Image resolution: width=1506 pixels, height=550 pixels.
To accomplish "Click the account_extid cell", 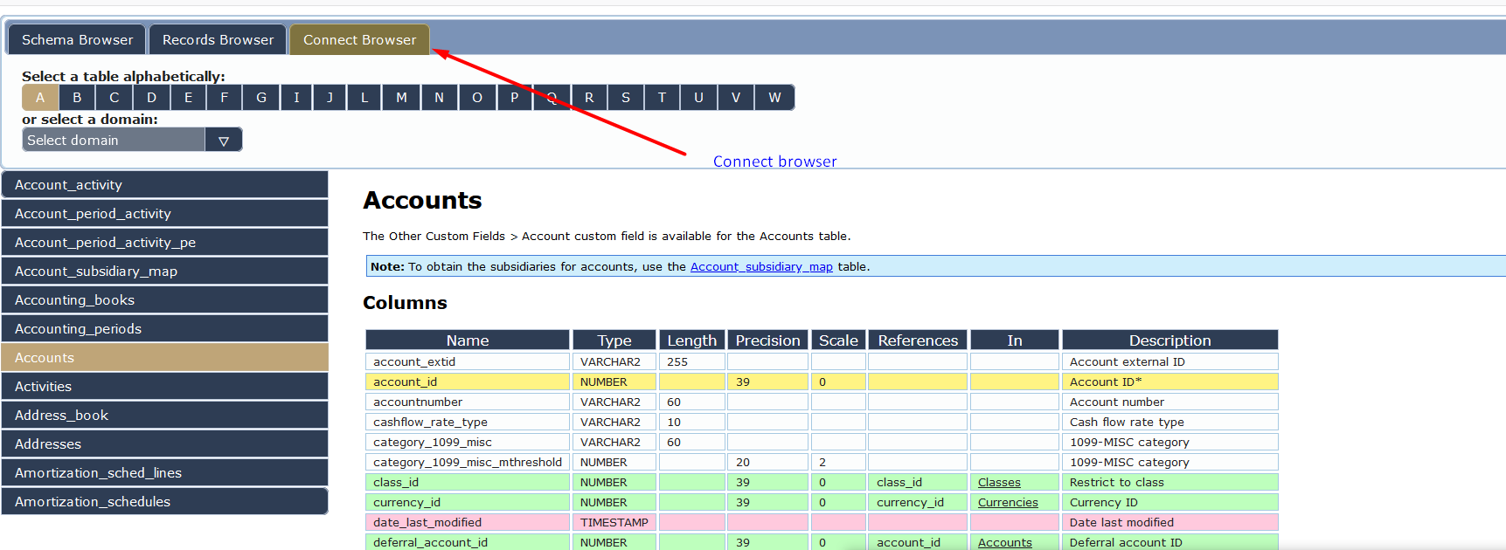I will tap(468, 361).
